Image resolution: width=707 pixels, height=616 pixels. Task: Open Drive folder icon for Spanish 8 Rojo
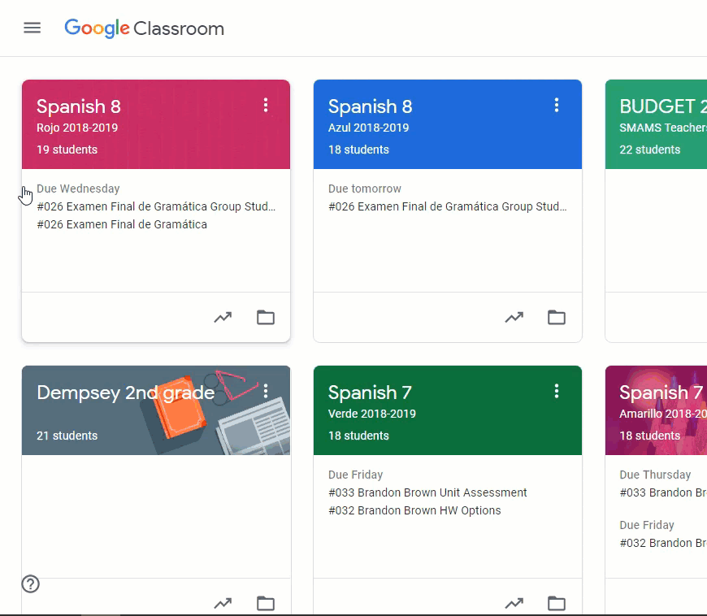[x=266, y=318]
